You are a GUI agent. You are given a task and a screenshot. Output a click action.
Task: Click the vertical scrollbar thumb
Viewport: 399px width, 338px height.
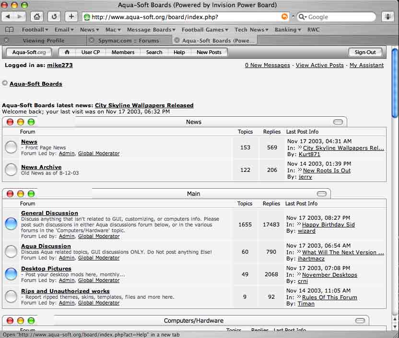[x=395, y=83]
